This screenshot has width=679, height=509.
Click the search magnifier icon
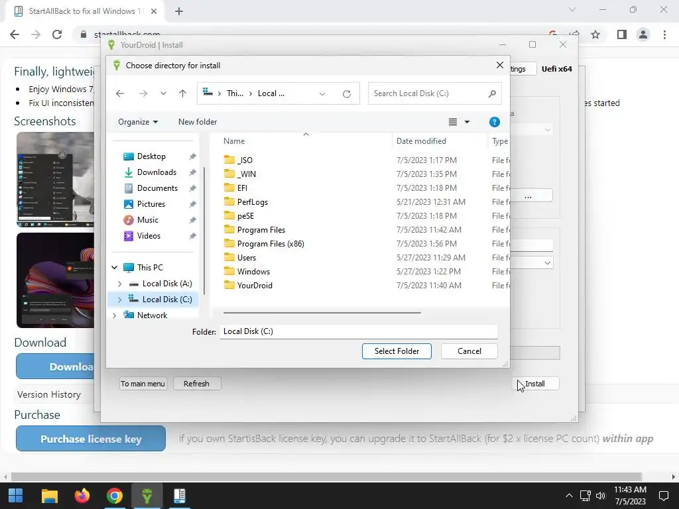click(492, 93)
